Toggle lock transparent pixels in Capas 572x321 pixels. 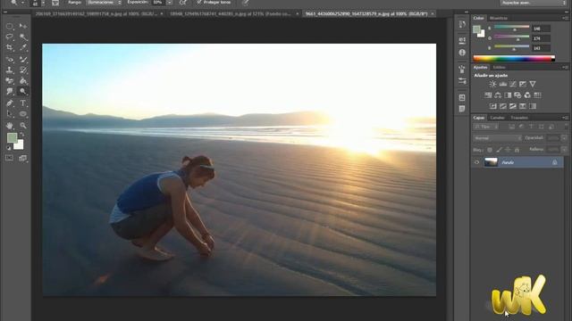click(490, 150)
